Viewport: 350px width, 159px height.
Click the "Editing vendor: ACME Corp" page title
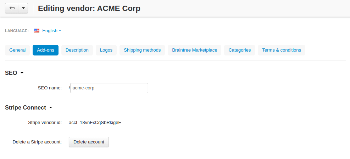pos(89,8)
